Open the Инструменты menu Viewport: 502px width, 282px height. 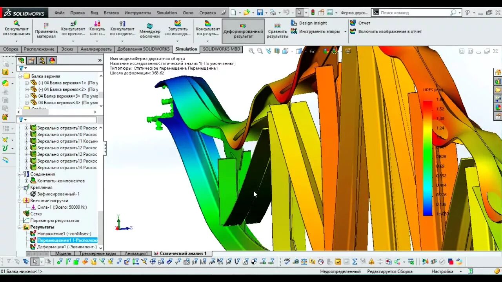tap(138, 13)
